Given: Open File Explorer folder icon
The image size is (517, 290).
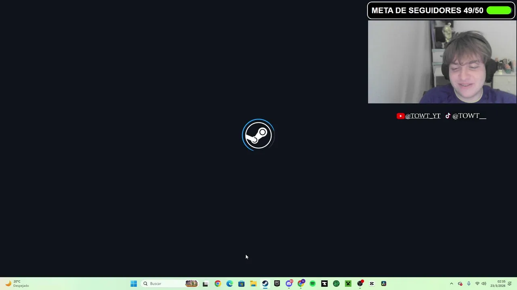Looking at the screenshot, I should tap(253, 284).
